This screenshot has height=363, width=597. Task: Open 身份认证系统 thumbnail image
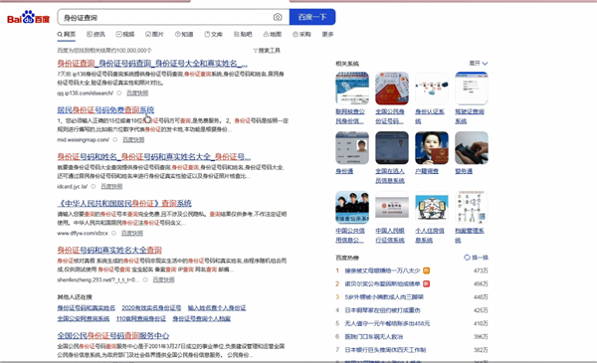pyautogui.click(x=432, y=89)
